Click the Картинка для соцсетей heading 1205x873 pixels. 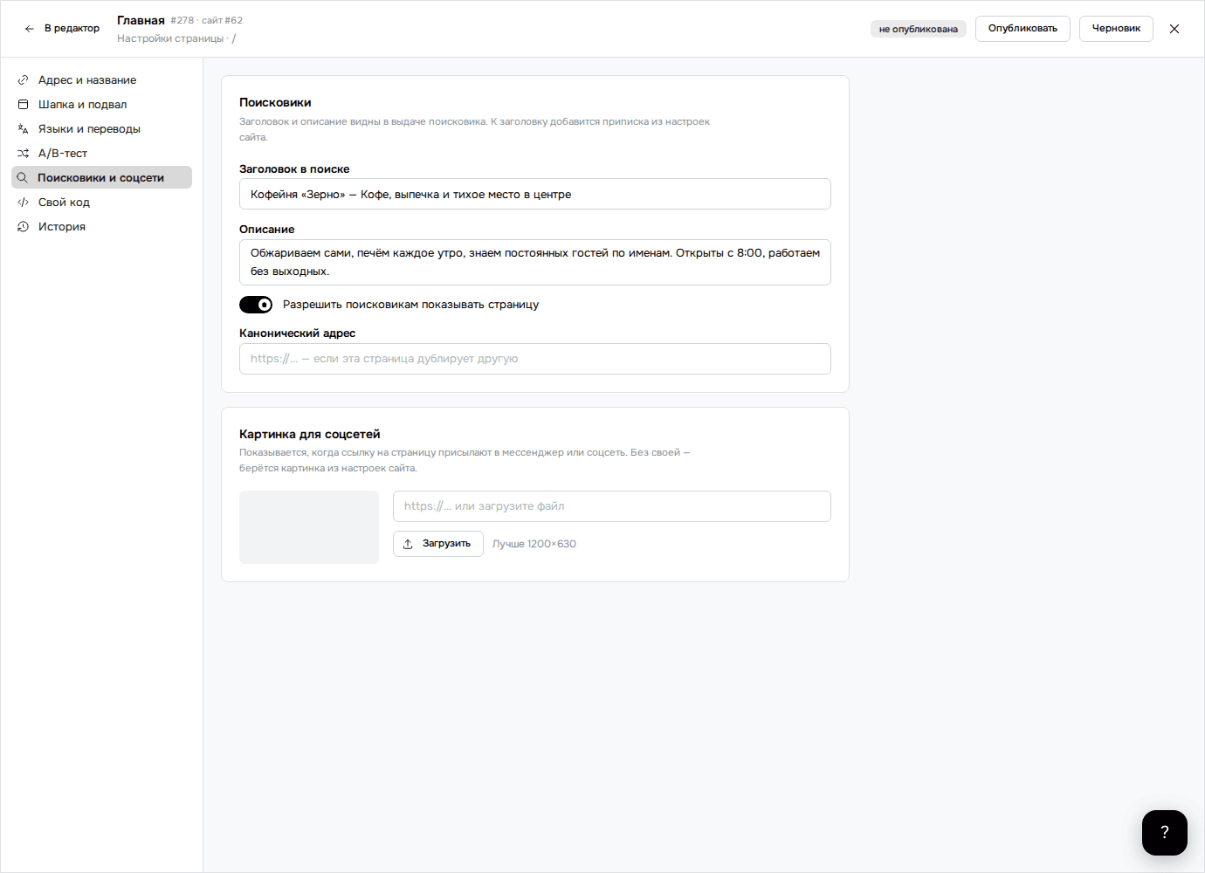point(310,434)
